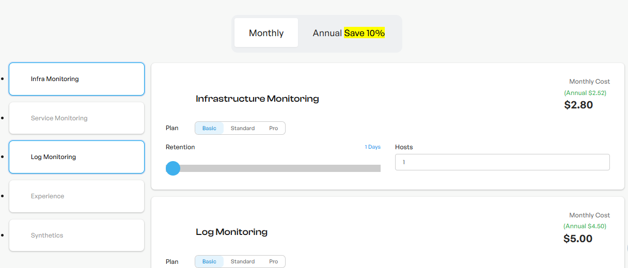Click the 1 Days retention label

click(x=372, y=147)
